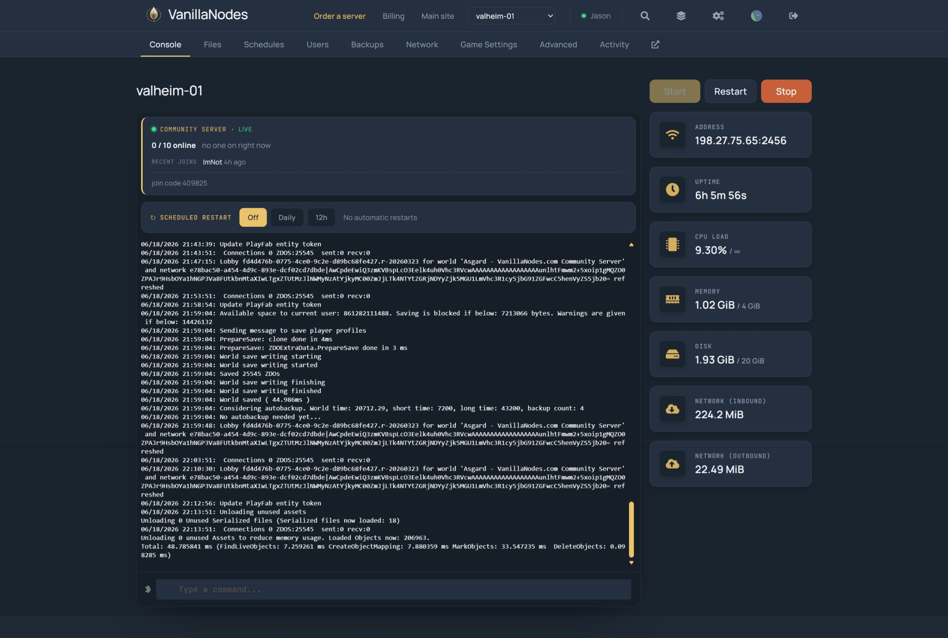Image resolution: width=948 pixels, height=638 pixels.
Task: Click the VanillaNodes brand name
Action: point(208,15)
